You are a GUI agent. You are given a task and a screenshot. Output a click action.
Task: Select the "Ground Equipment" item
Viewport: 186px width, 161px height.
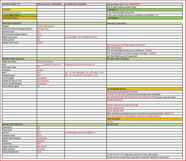pos(19,152)
